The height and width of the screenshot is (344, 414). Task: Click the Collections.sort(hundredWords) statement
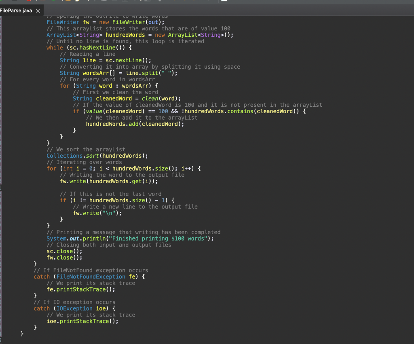97,156
